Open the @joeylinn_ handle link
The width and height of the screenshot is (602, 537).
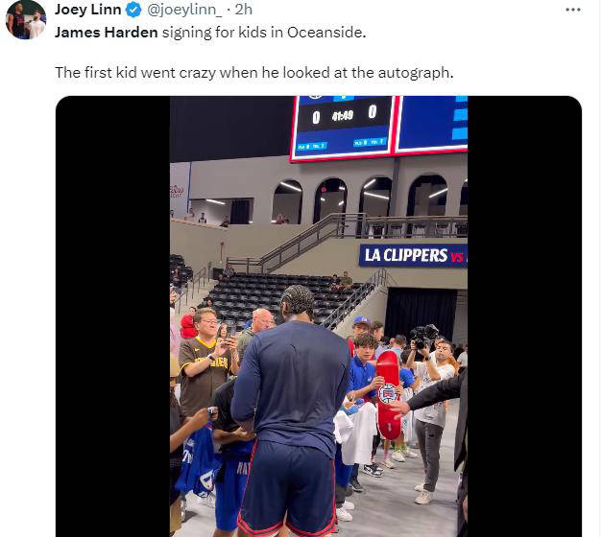(x=184, y=10)
